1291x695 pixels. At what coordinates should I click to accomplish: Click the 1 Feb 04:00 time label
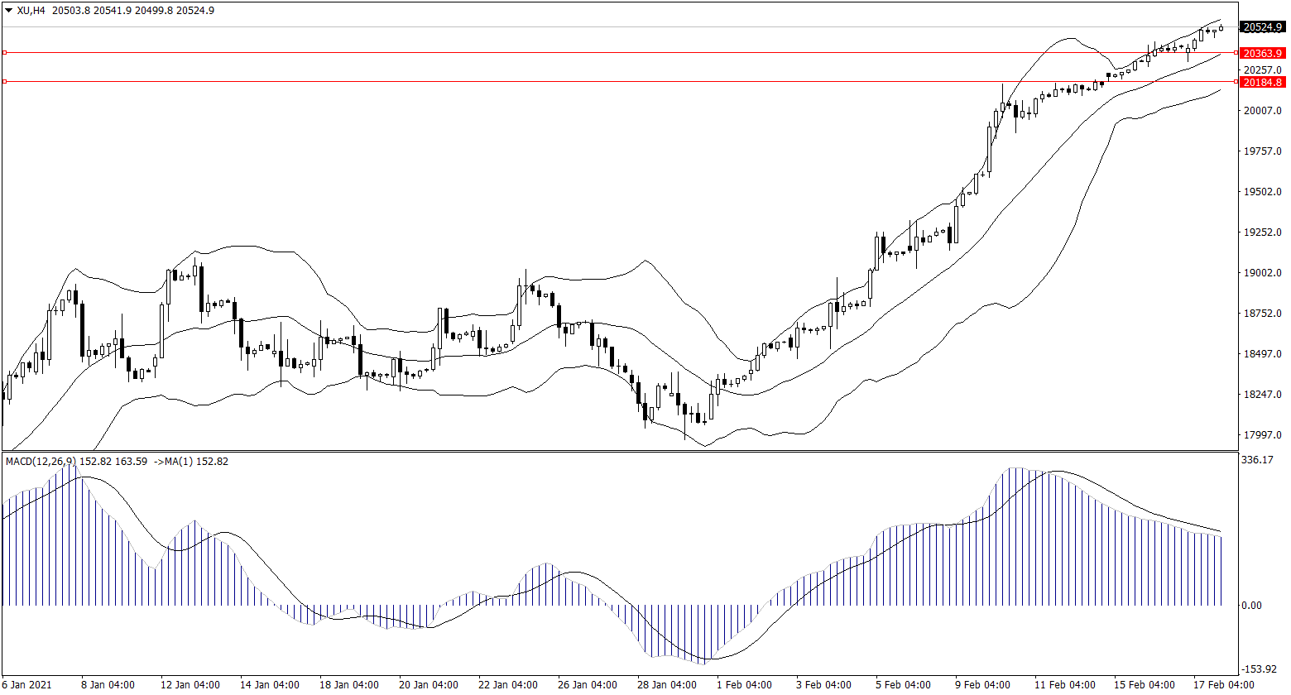(744, 685)
